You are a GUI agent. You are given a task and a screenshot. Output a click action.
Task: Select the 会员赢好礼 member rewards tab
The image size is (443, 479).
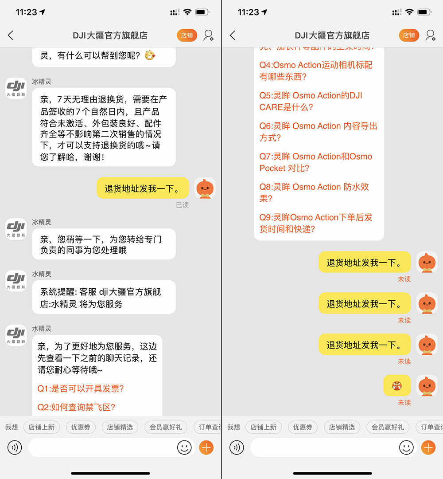pyautogui.click(x=167, y=427)
